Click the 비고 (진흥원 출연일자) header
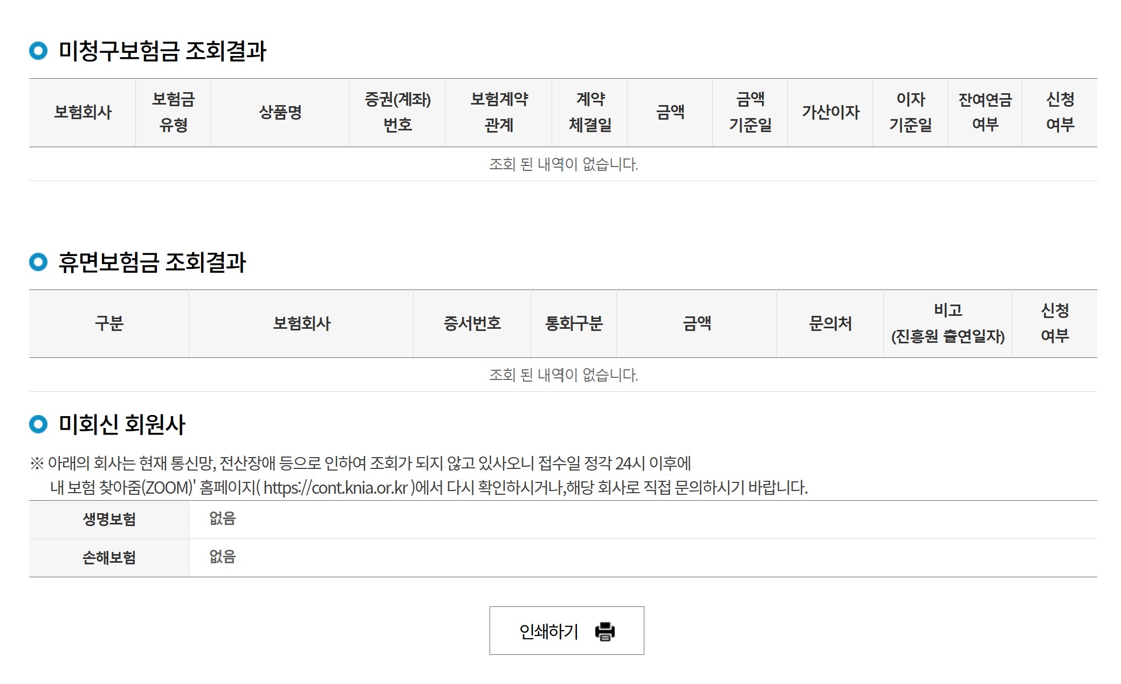Screen dimensions: 1121x684 pos(948,323)
